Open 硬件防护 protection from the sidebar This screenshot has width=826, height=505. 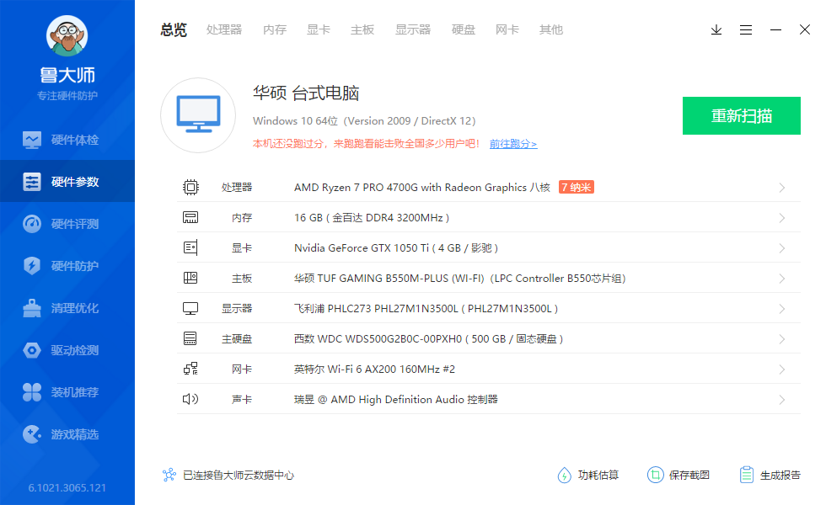[67, 265]
